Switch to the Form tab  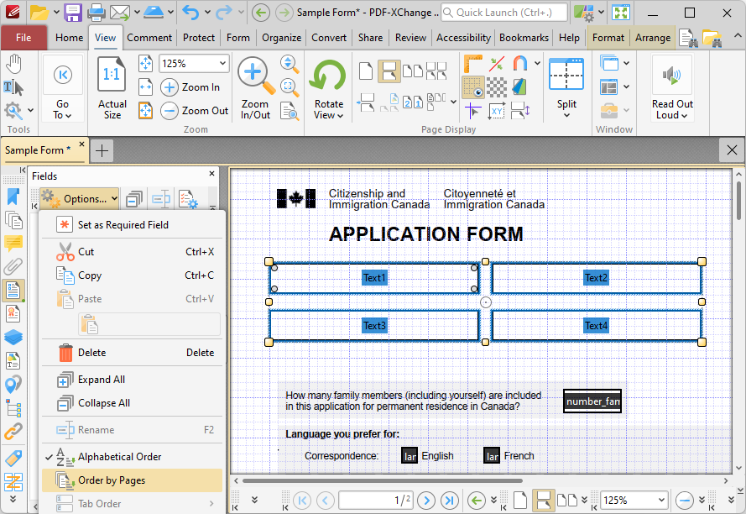click(x=237, y=38)
